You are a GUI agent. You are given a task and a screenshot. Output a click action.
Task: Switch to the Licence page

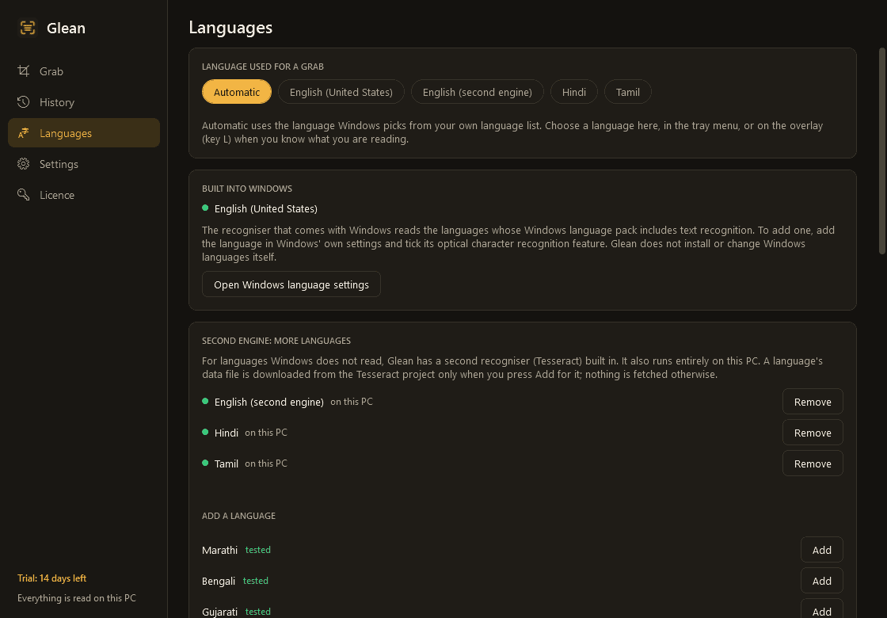tap(84, 195)
